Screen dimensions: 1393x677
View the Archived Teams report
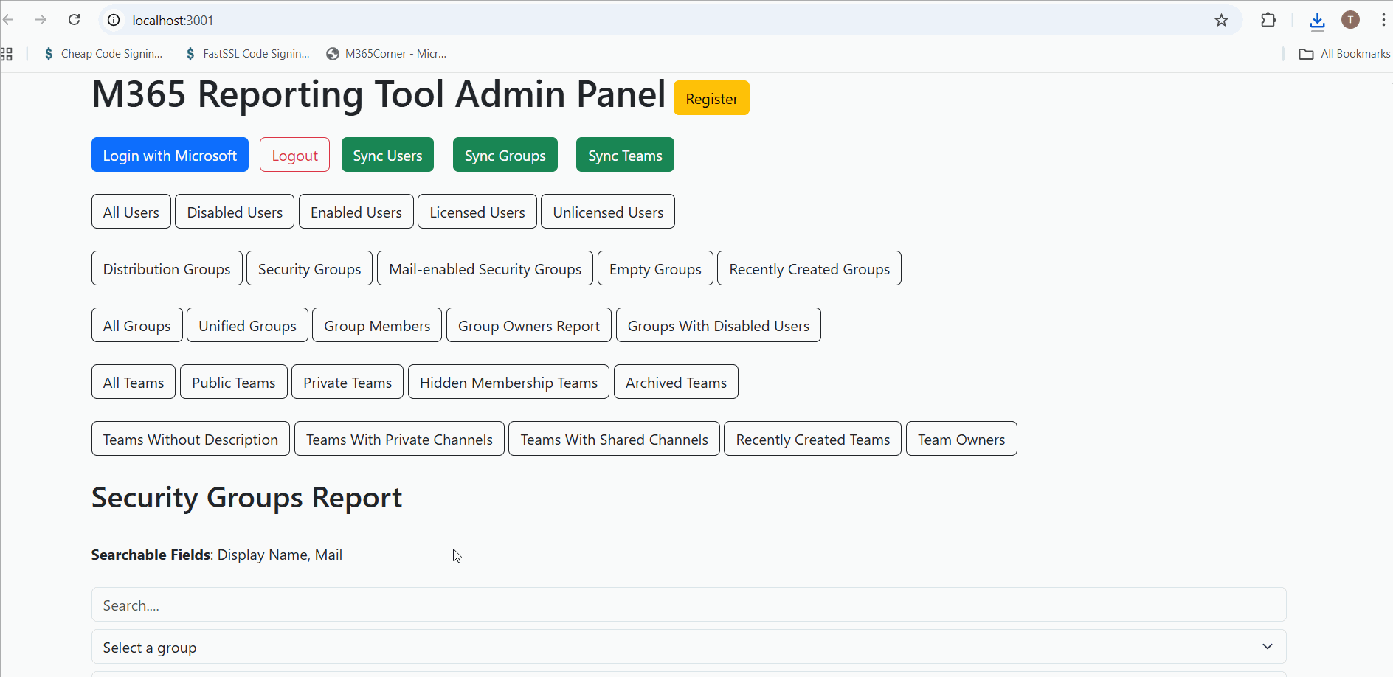point(676,382)
